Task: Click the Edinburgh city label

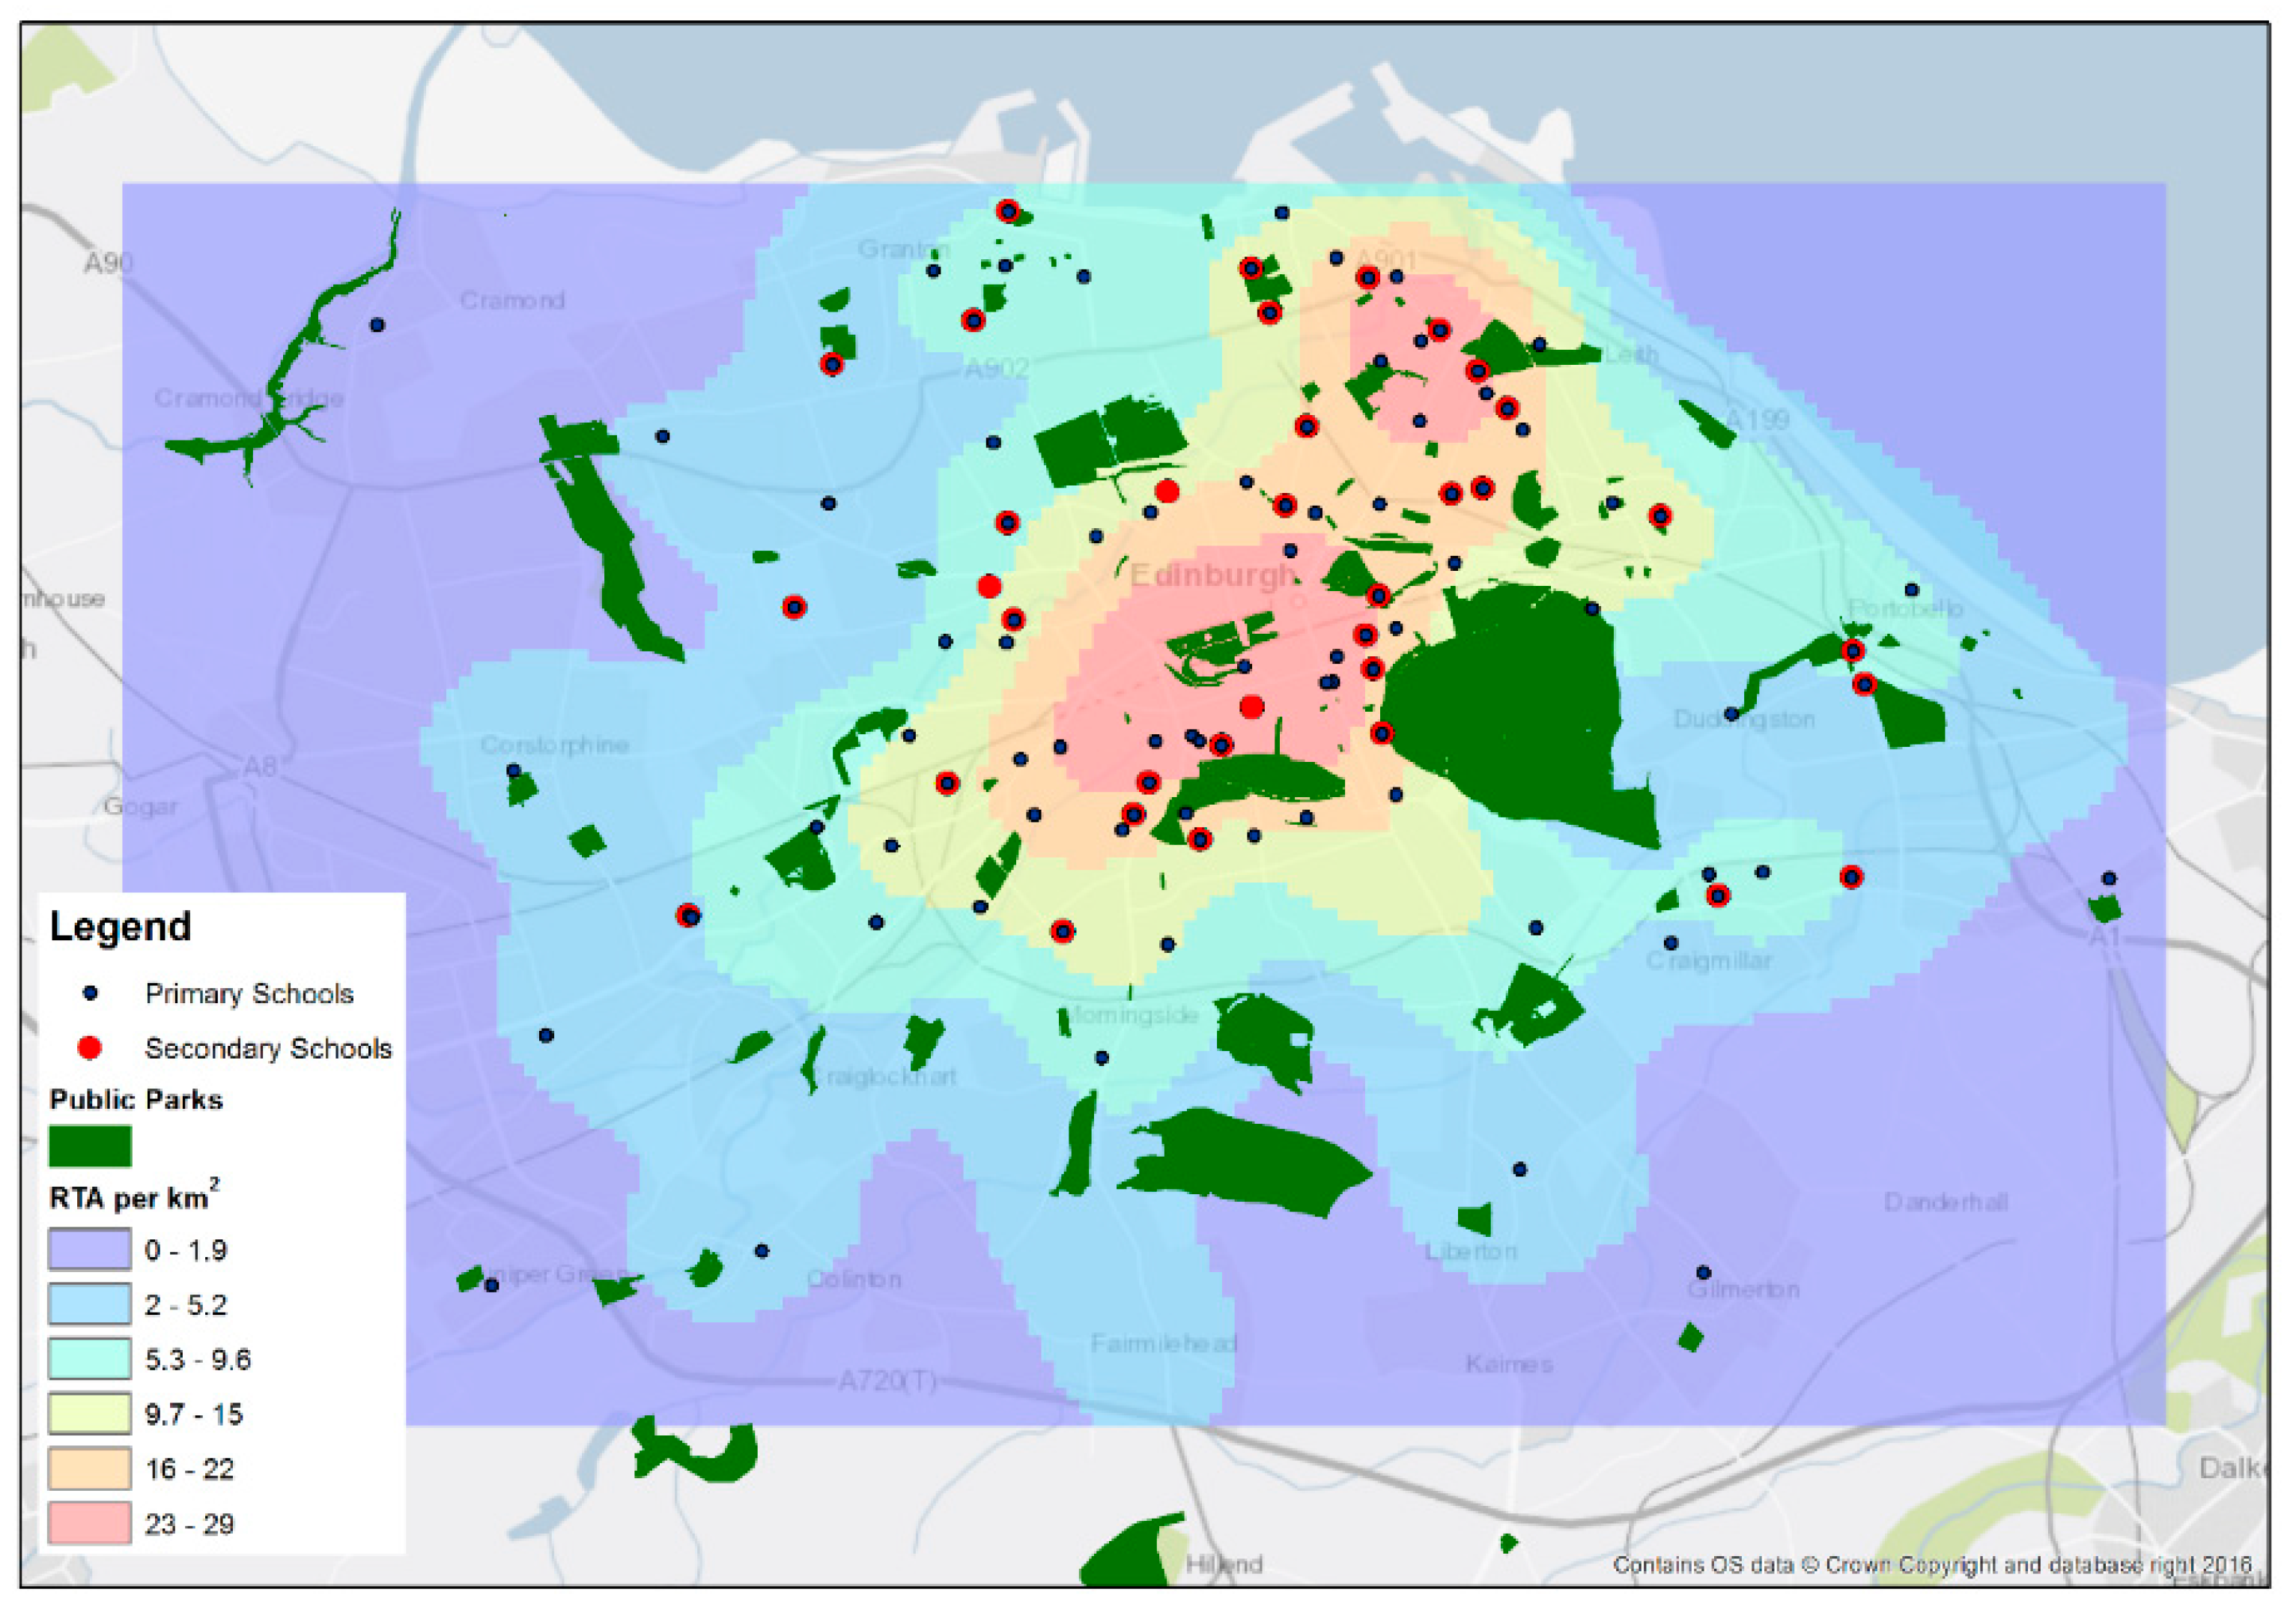Action: coord(1212,575)
